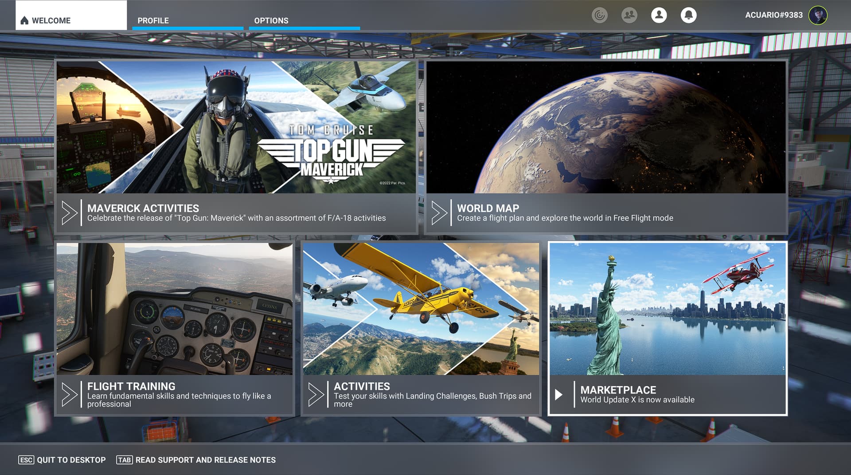The width and height of the screenshot is (851, 475).
Task: Click the chevron arrow beside World Map
Action: click(x=439, y=212)
